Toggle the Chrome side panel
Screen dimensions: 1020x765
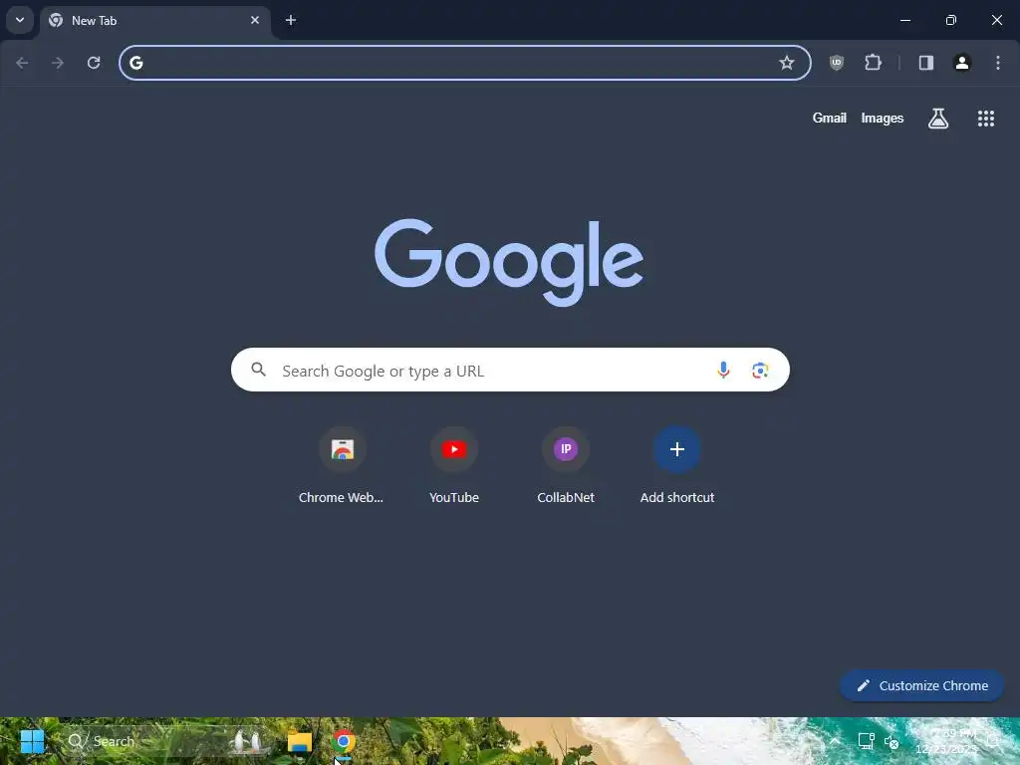click(926, 63)
